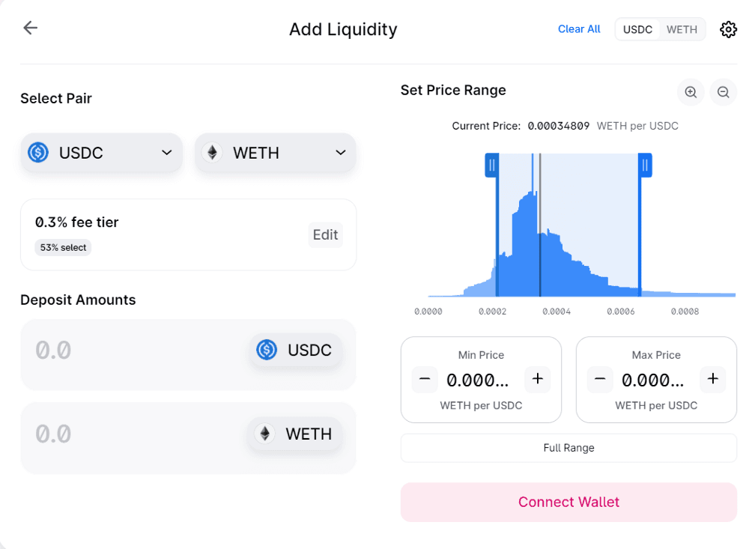Zoom in on the price chart
Viewport: 749px width, 549px height.
pos(691,91)
